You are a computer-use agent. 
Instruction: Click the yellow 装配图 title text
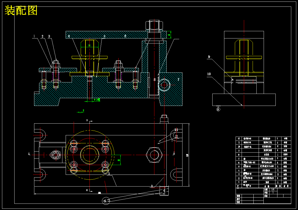[x=21, y=10]
